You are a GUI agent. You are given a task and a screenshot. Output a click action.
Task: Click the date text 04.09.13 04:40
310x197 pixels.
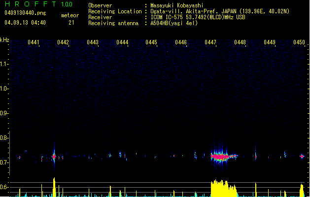tap(25, 23)
